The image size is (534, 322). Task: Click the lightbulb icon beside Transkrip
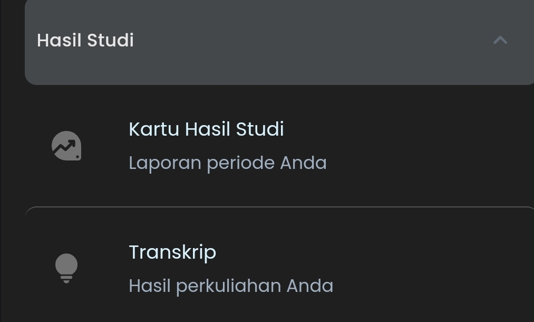tap(66, 268)
